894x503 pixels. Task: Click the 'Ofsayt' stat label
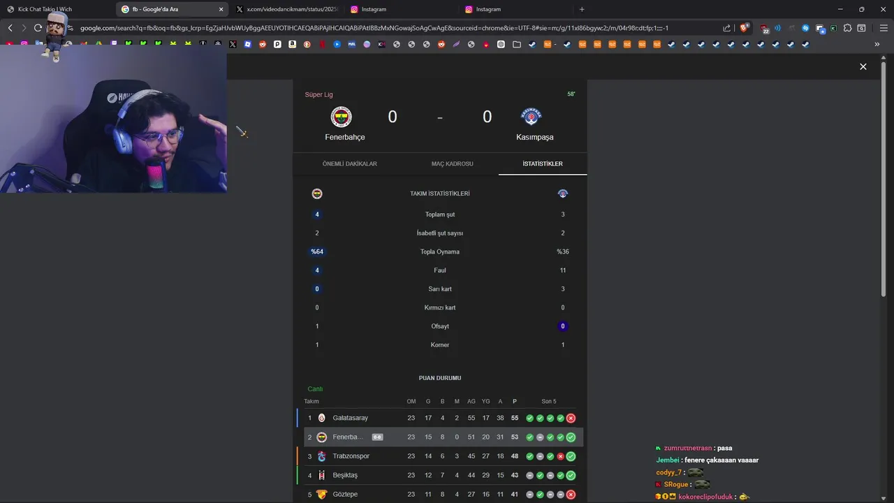coord(440,326)
